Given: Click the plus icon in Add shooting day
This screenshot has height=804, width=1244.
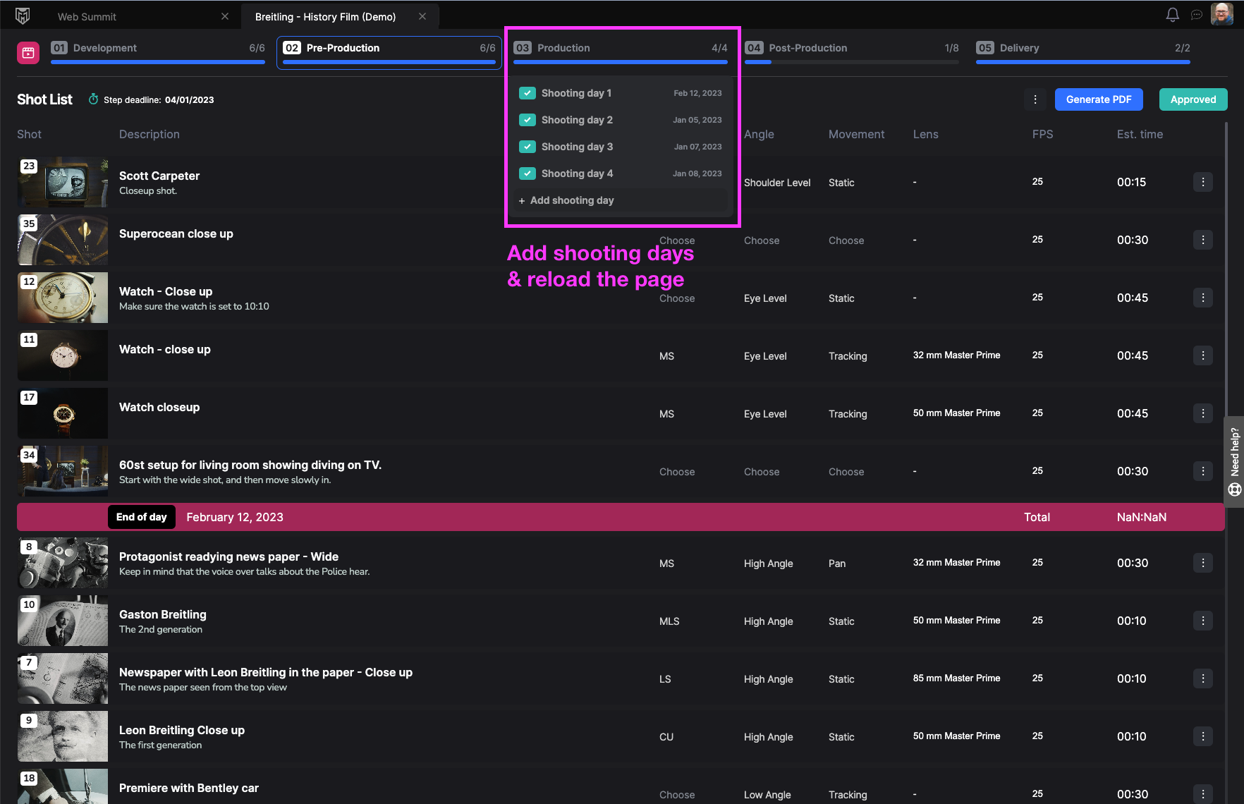Looking at the screenshot, I should point(522,201).
